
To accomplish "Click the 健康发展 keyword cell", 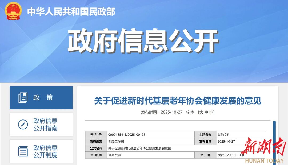I will click(115, 155).
